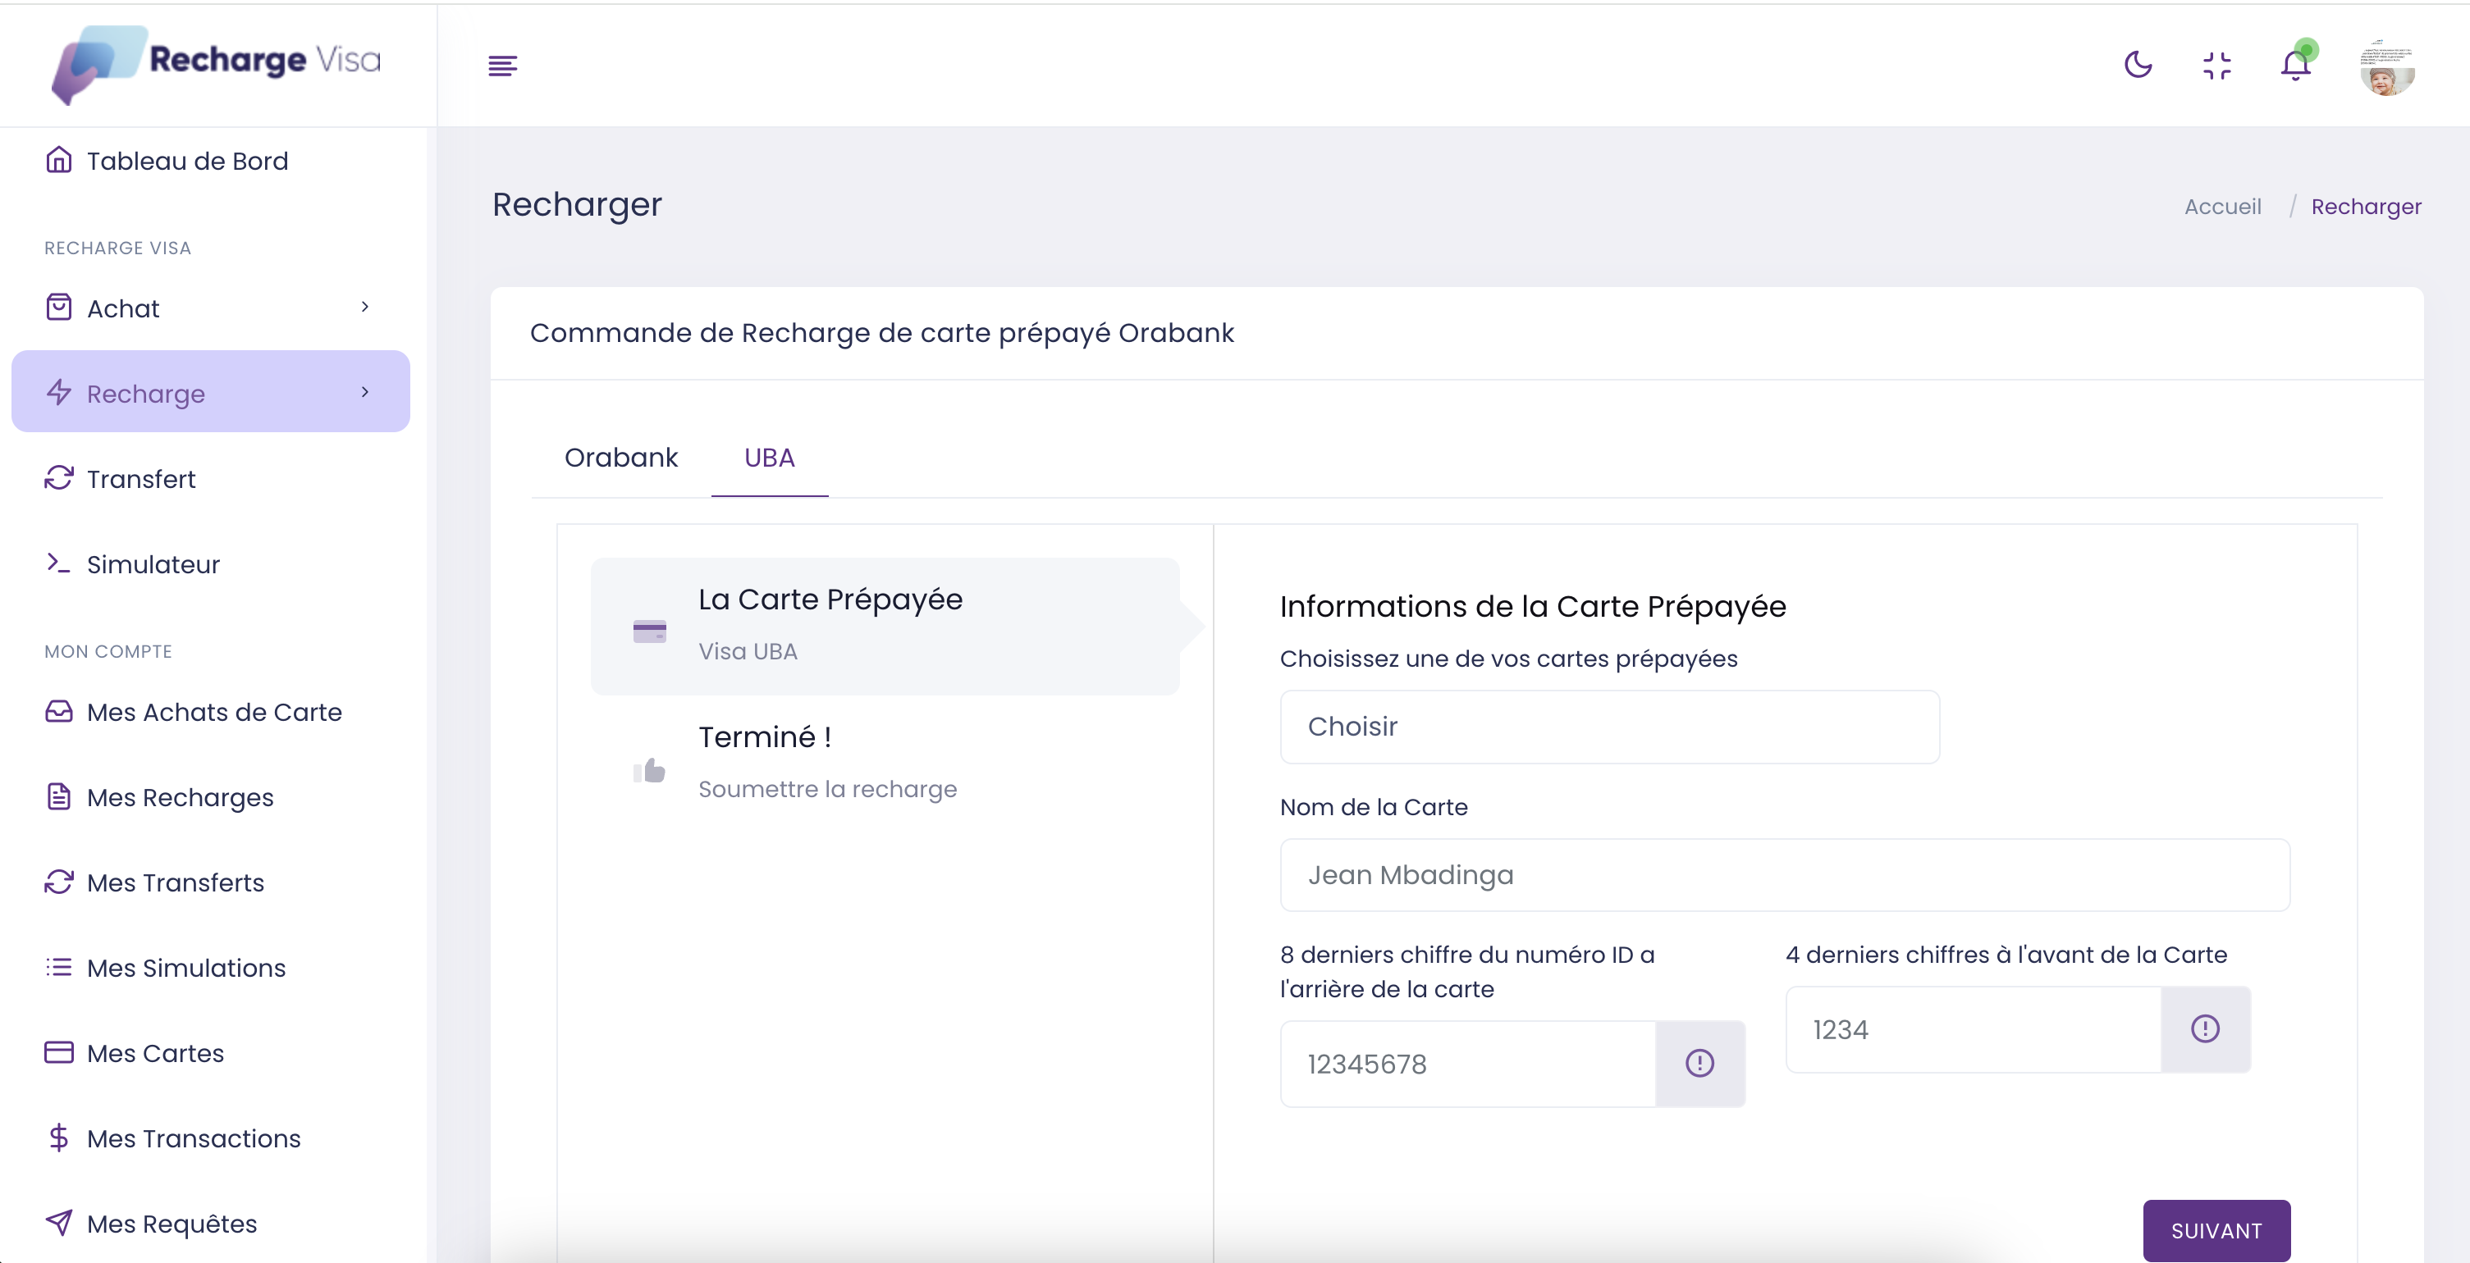Click the Nom de la Carte field
This screenshot has width=2470, height=1263.
click(1786, 875)
